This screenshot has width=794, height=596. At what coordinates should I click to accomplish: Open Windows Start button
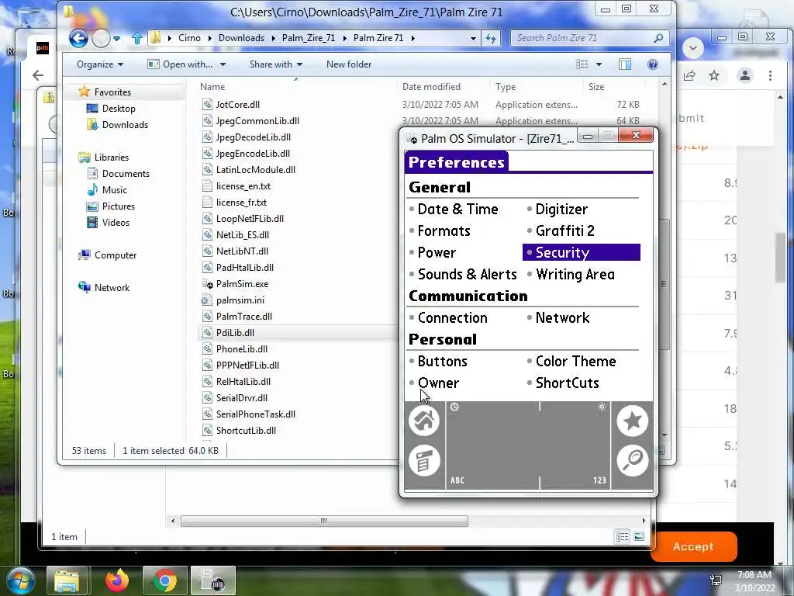coord(20,580)
